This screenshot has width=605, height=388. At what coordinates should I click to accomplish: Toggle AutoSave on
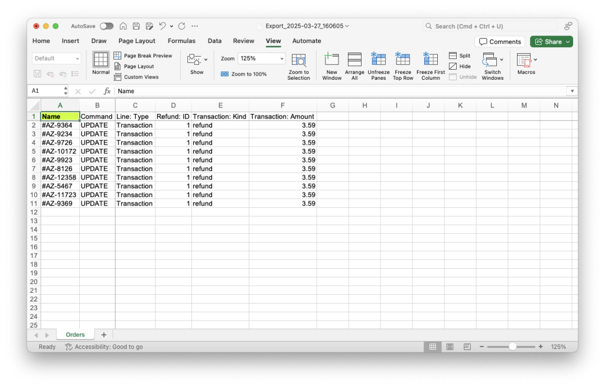107,25
